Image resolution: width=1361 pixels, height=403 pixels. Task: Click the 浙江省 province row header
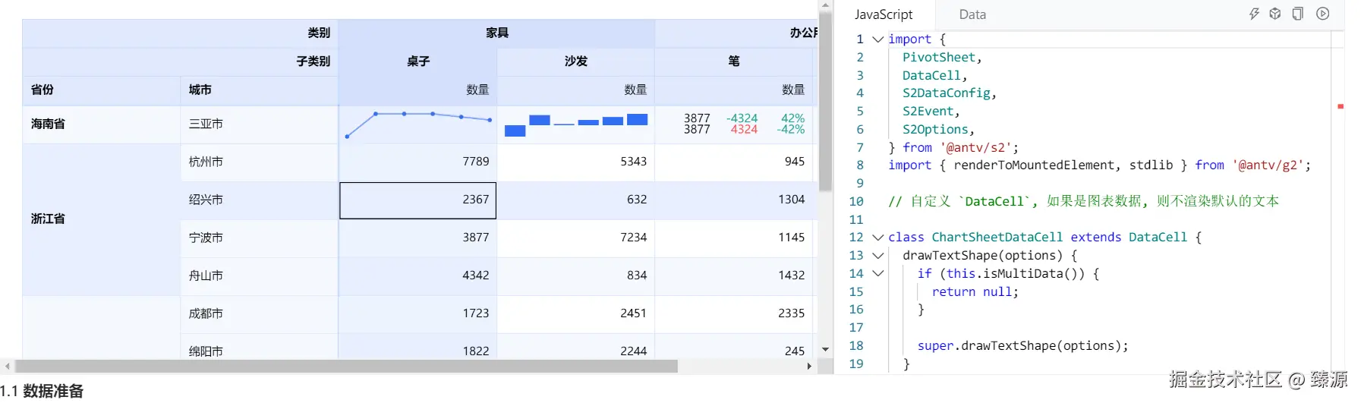pyautogui.click(x=48, y=219)
